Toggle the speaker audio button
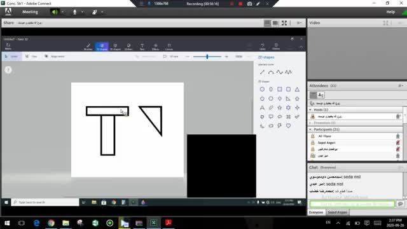The width and height of the screenshot is (407, 229). pyautogui.click(x=54, y=12)
